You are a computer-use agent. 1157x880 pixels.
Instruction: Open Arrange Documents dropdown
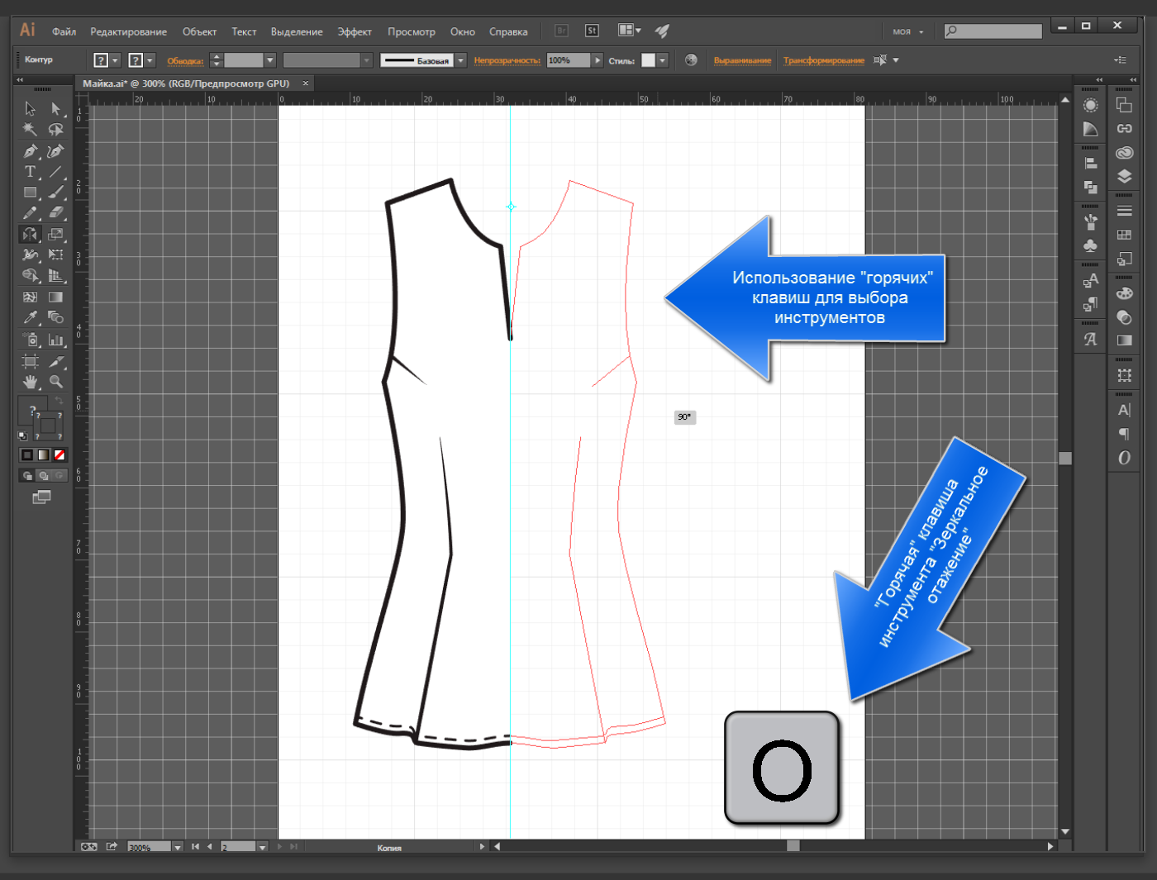click(x=630, y=31)
